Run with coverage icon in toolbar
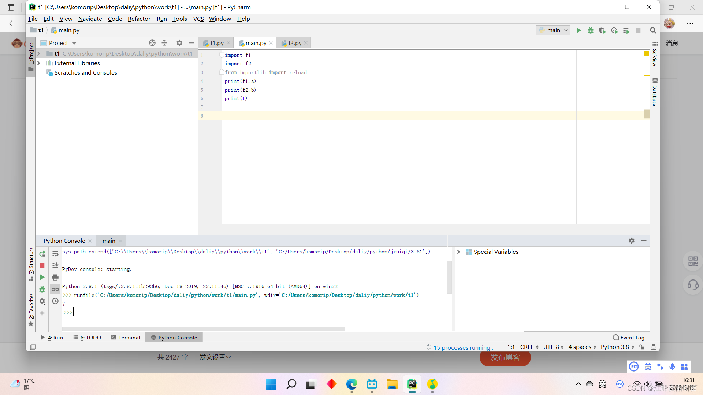This screenshot has height=395, width=703. (x=602, y=30)
